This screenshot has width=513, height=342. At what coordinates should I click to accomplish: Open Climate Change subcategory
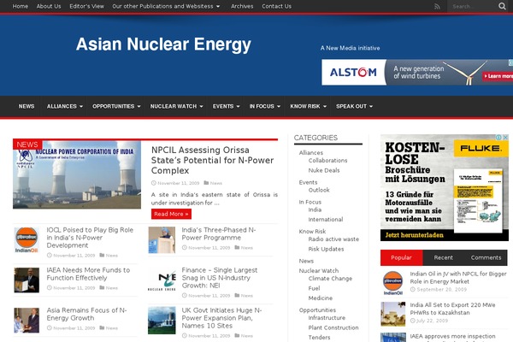pyautogui.click(x=330, y=279)
